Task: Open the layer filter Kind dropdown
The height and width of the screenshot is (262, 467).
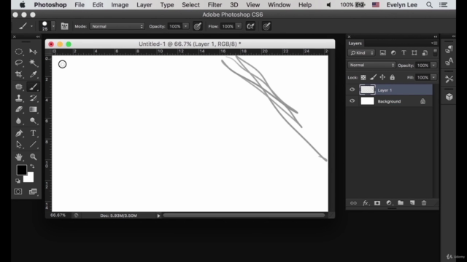Action: click(362, 53)
